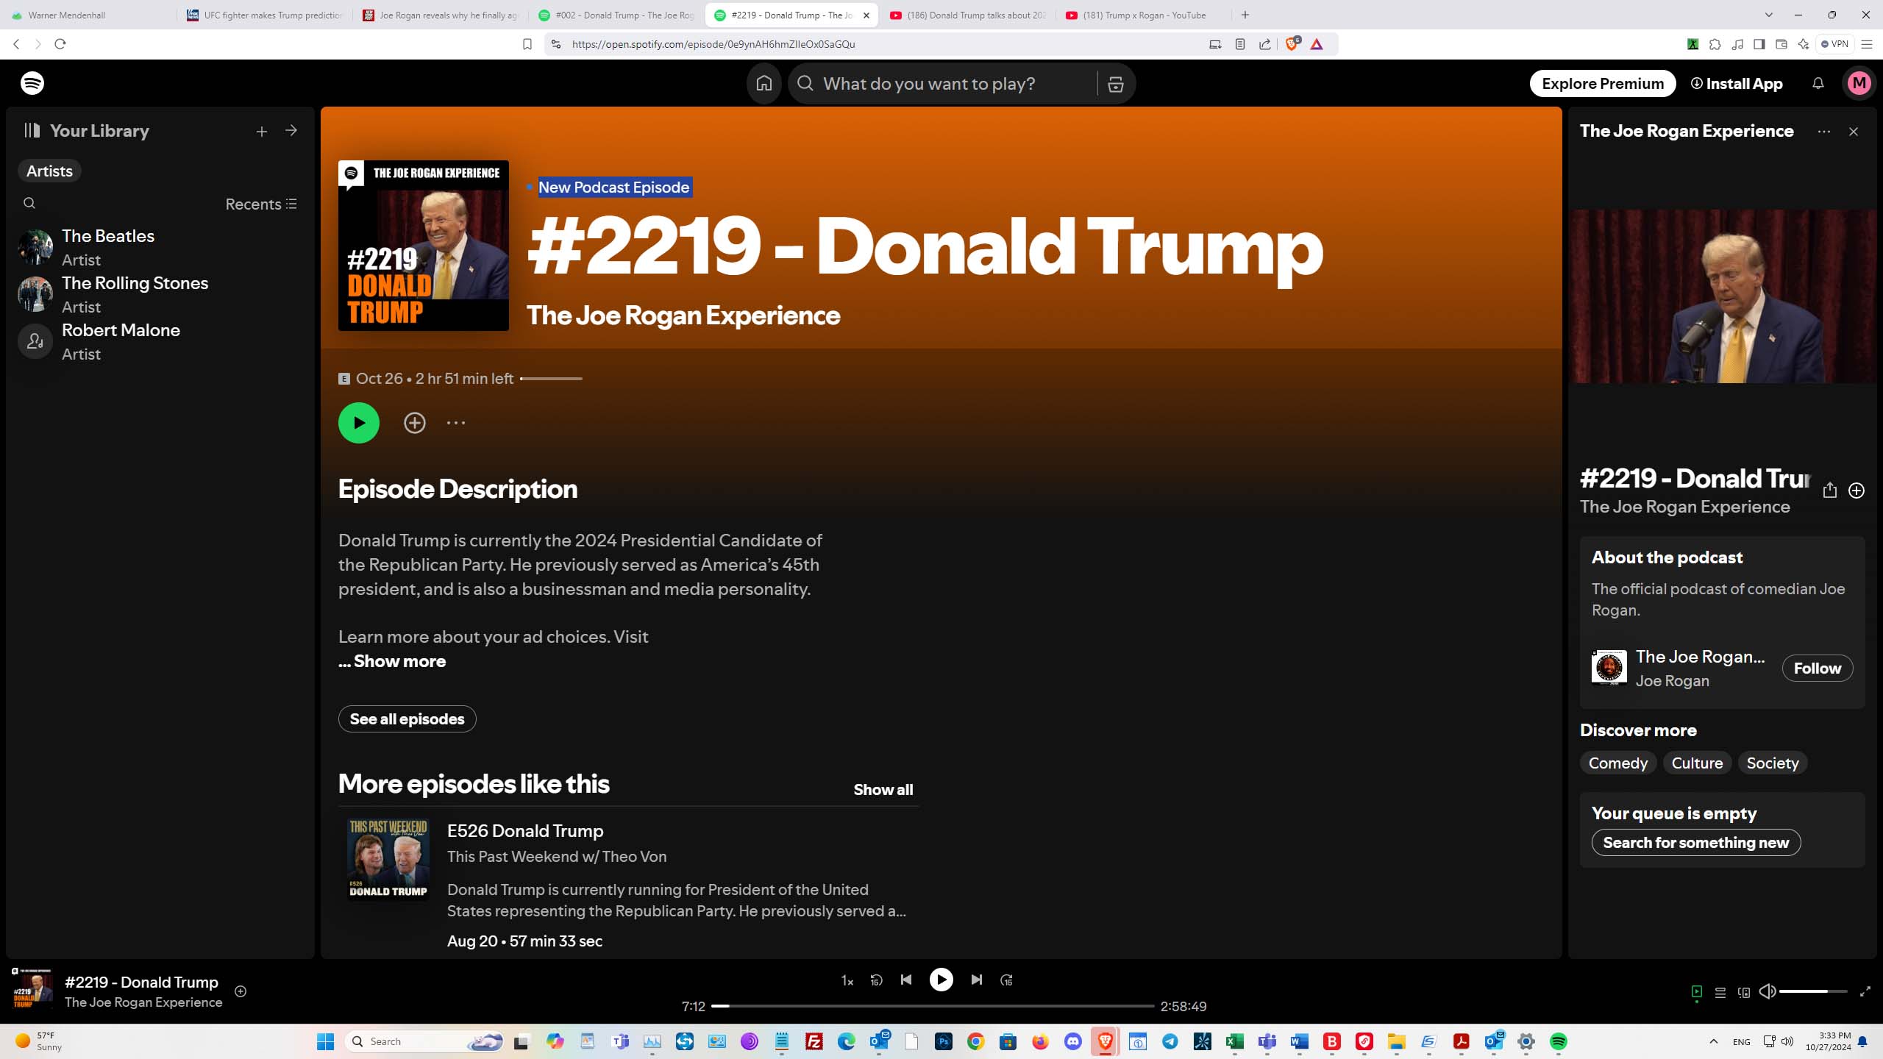Open the Spotify logo home link
The height and width of the screenshot is (1059, 1883).
(x=32, y=83)
